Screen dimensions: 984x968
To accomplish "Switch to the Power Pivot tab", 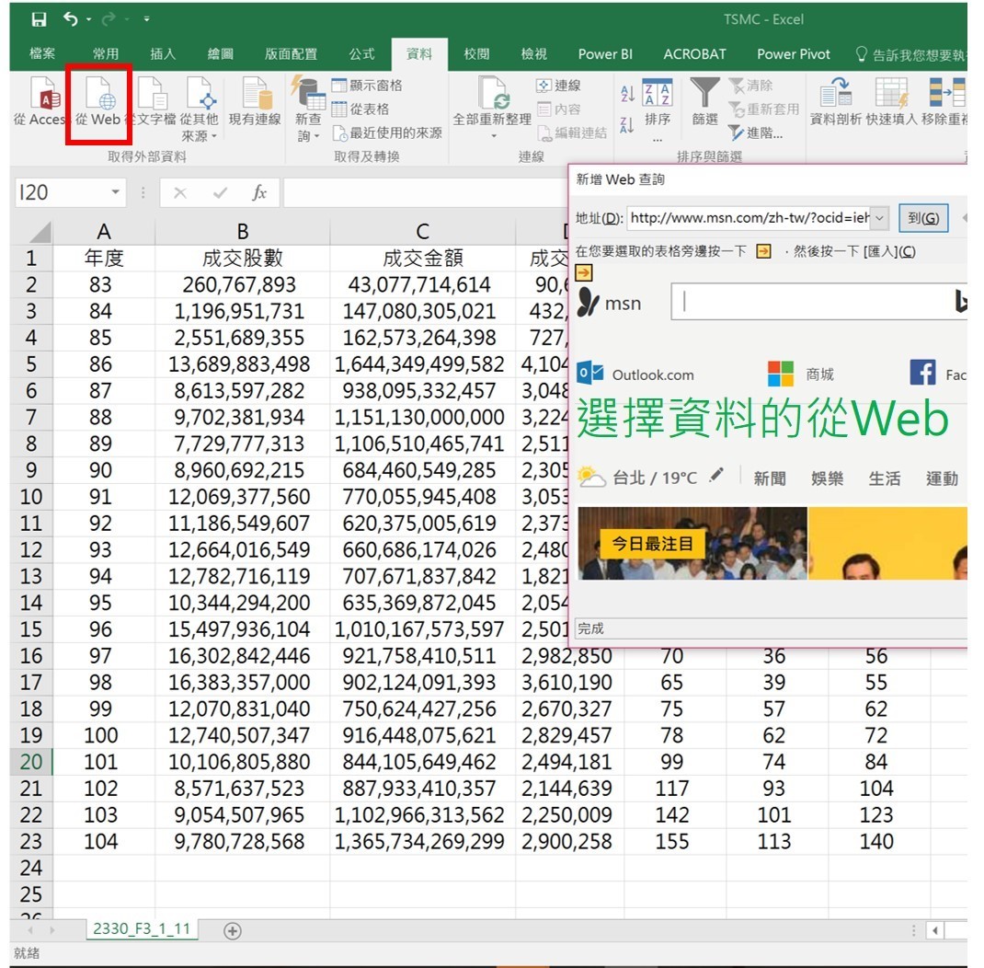I will (x=794, y=54).
